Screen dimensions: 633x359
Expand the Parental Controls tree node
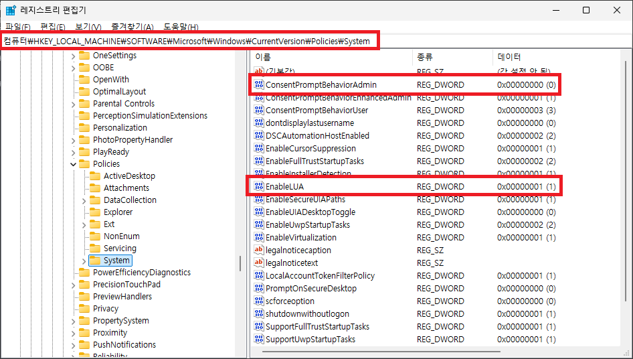pyautogui.click(x=73, y=104)
